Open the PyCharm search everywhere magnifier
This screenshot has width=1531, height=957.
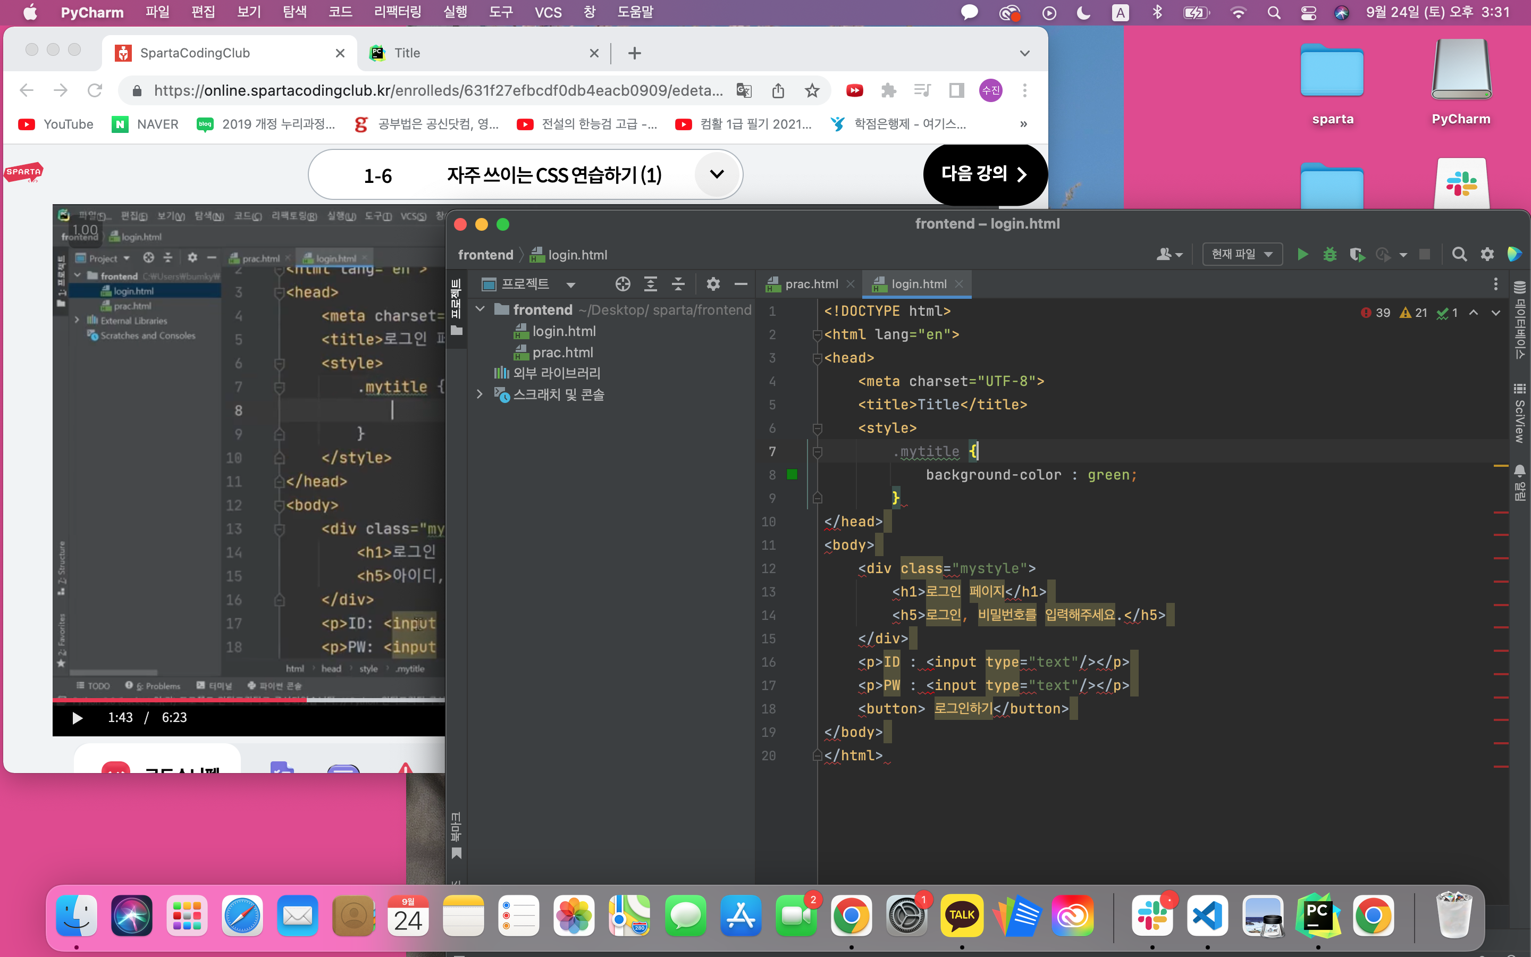1459,255
